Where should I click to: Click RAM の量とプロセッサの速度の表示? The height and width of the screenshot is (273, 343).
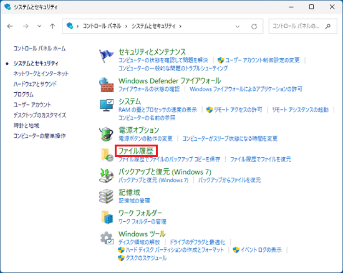[x=158, y=110]
